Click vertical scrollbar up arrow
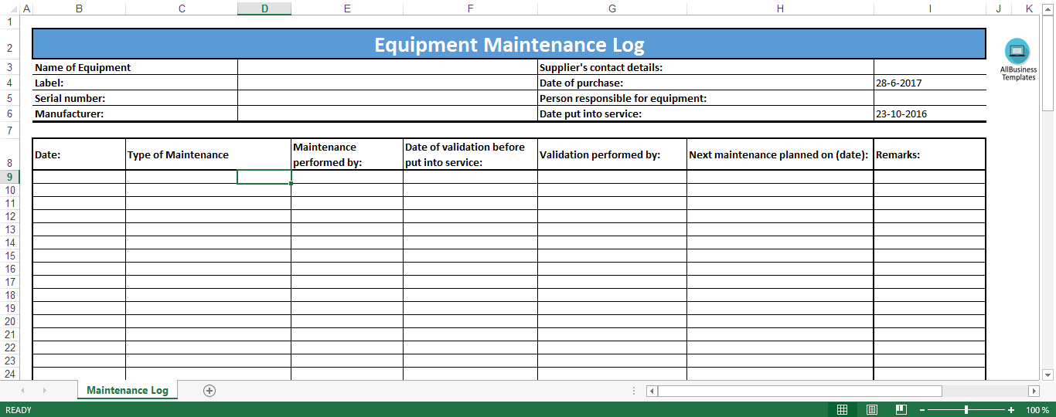 (x=1048, y=21)
